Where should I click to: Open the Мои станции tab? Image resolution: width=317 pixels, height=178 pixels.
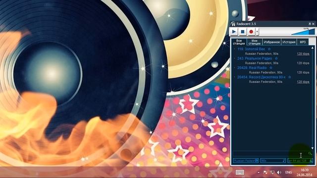pos(254,42)
